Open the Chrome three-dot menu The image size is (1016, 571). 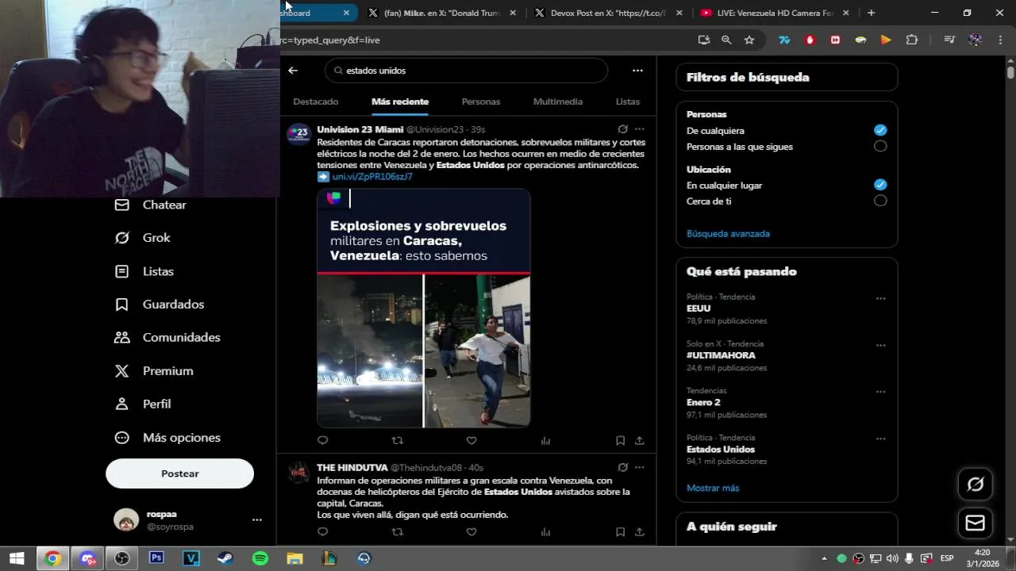(999, 40)
